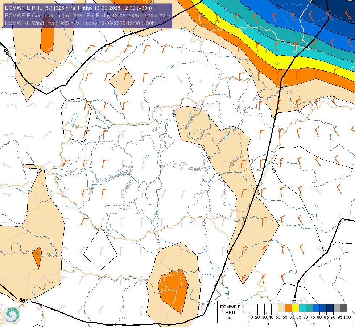Screen dimensions: 355x327
Task: Click the "75" humidity contour label on the map
Action: (249, 9)
